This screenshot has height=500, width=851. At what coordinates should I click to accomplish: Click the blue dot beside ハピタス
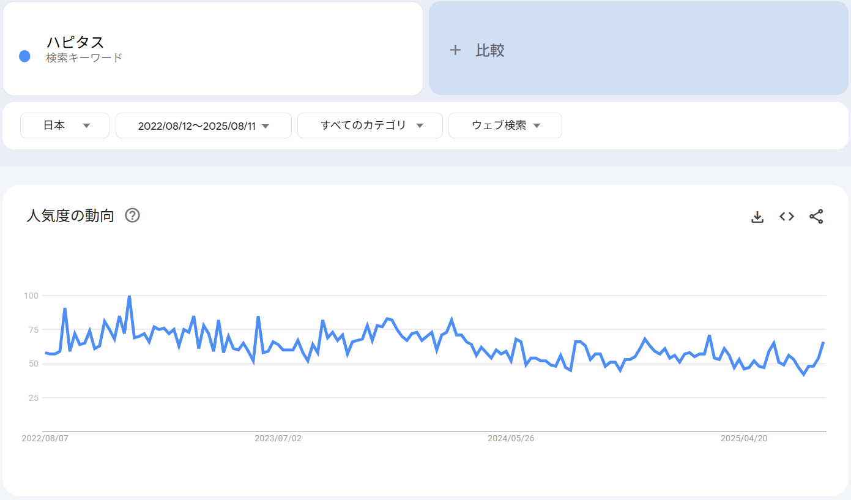click(24, 56)
